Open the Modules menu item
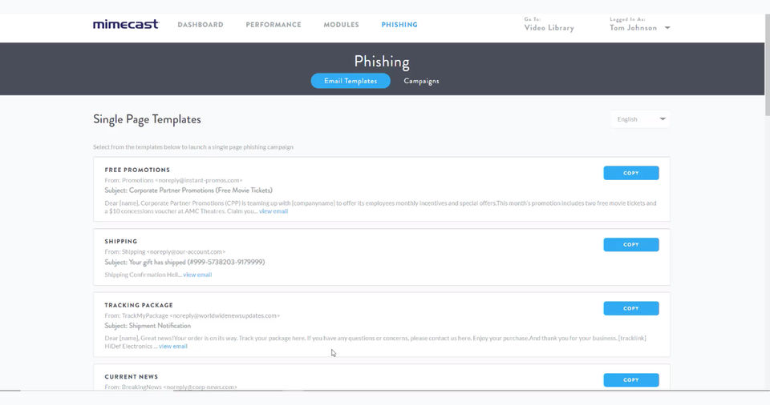This screenshot has width=770, height=405. (x=342, y=25)
